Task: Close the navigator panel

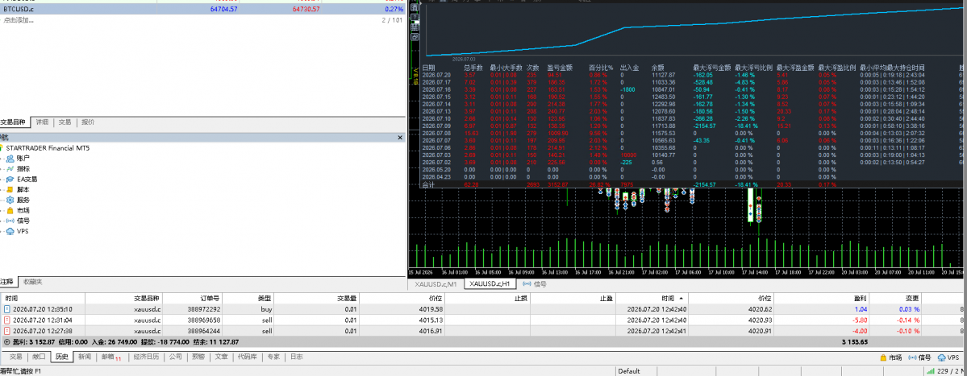Action: click(400, 138)
